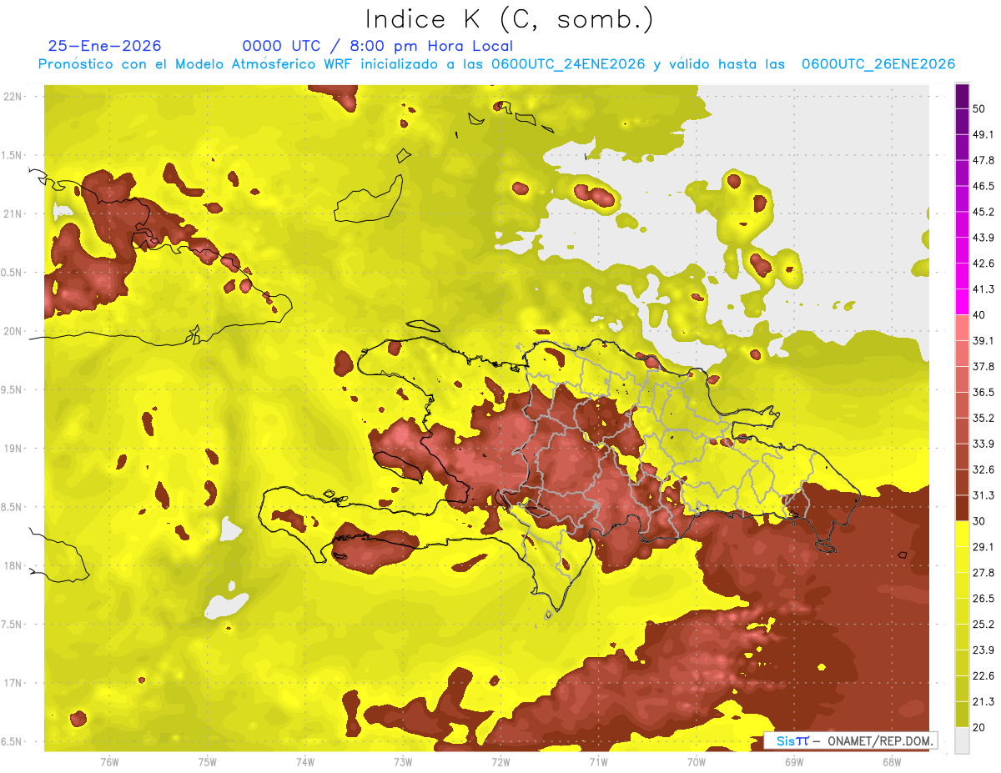1001x773 pixels.
Task: Pick the dark brown swatch between 30 and 31.3
Action: coord(962,509)
